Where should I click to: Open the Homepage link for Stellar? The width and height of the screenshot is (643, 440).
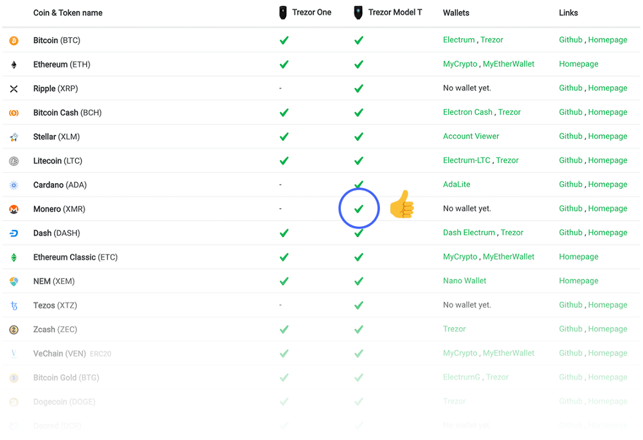point(607,136)
